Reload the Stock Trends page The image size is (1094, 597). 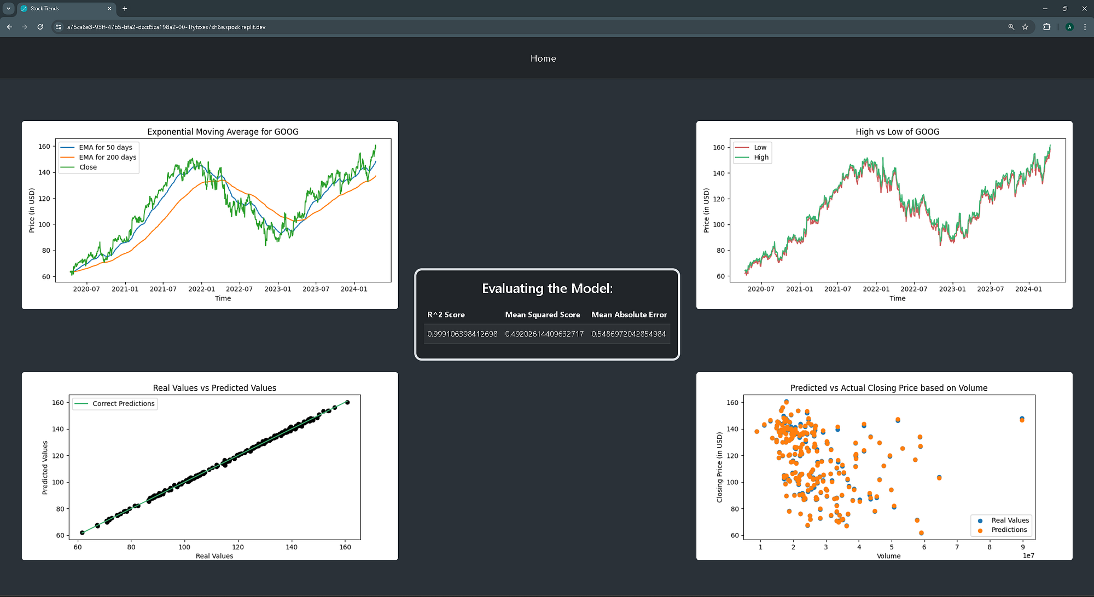[x=40, y=27]
